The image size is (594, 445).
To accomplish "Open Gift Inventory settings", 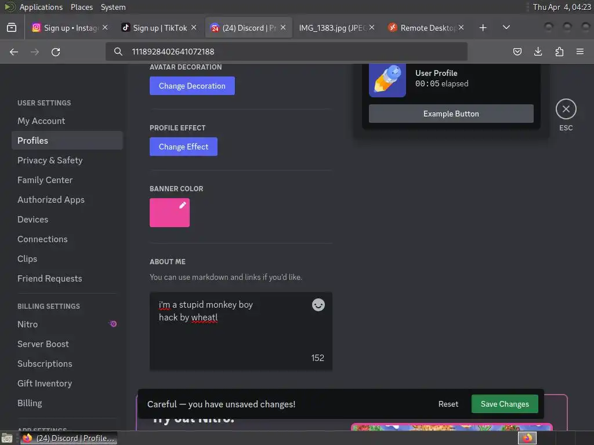I will pos(67,384).
